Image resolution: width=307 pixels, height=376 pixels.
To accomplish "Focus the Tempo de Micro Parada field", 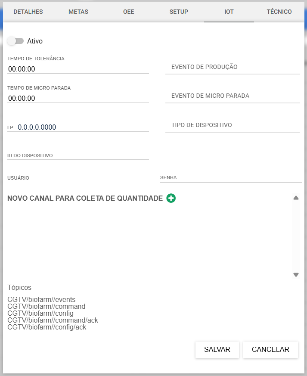I will tap(78, 98).
